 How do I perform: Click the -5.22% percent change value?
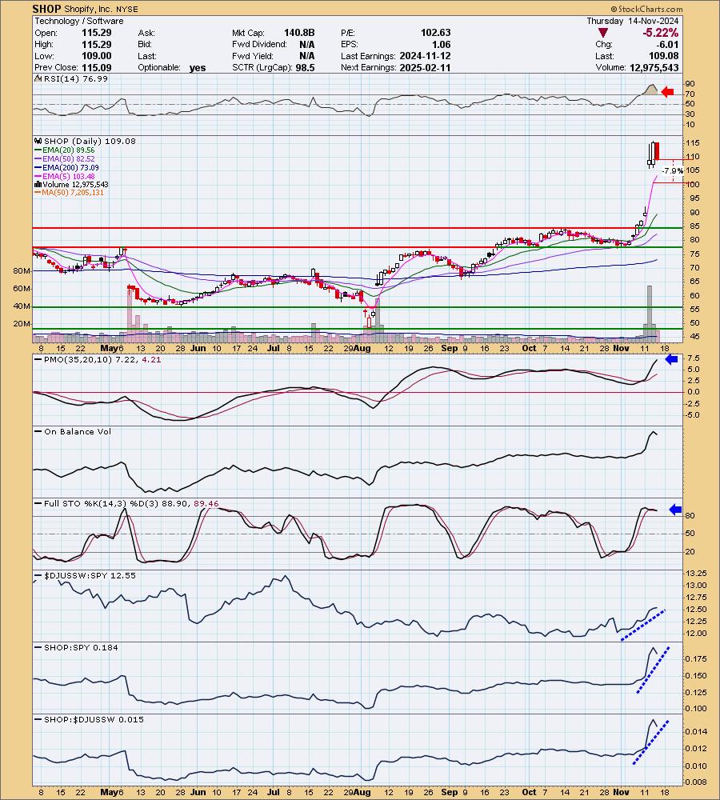click(660, 33)
